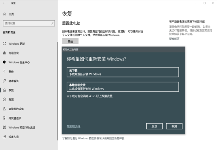217x150 pixels.
Task: Click the 激活 checkmark circle icon
Action: click(4, 99)
